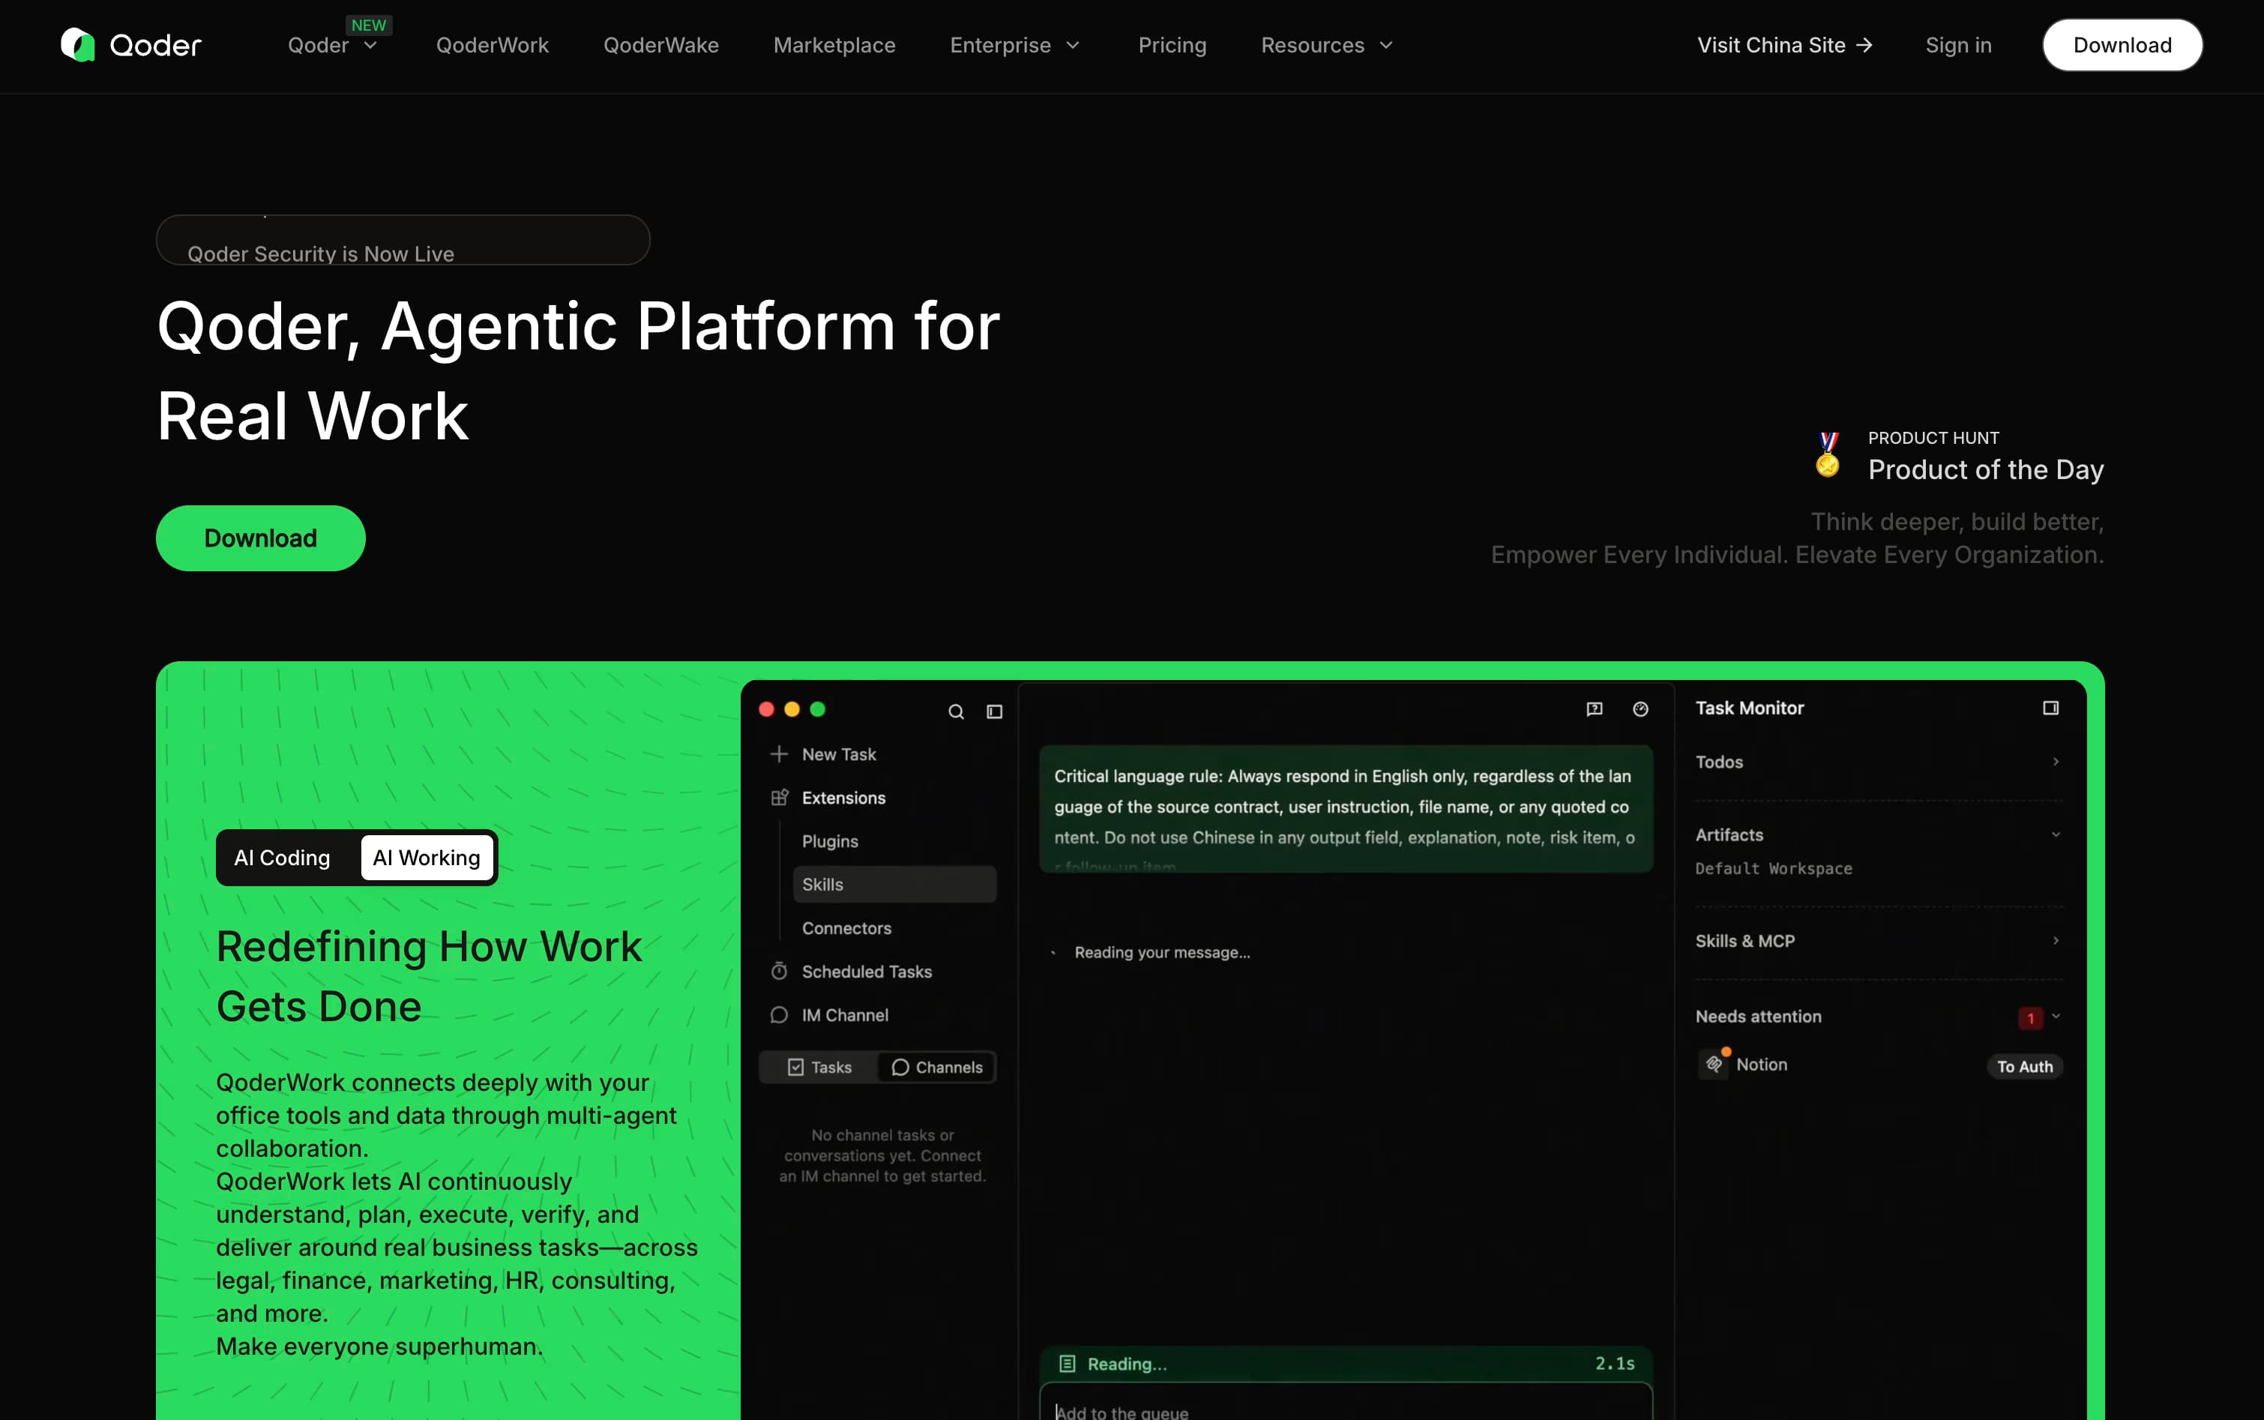Collapse the Artifacts section chevron

pos(2056,834)
